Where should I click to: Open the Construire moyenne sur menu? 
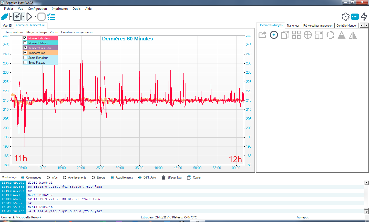(79, 32)
